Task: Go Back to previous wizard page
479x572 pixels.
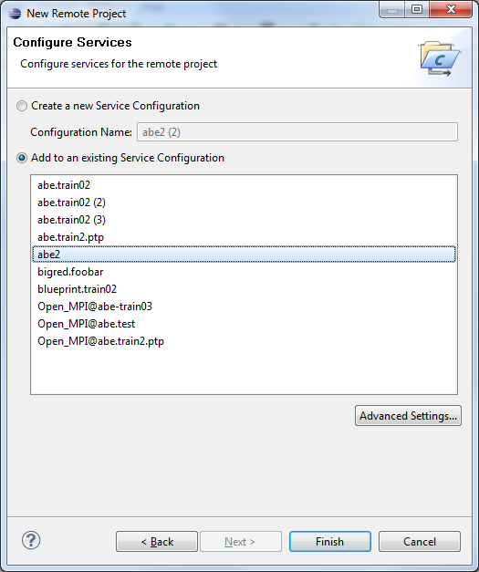Action: [157, 542]
